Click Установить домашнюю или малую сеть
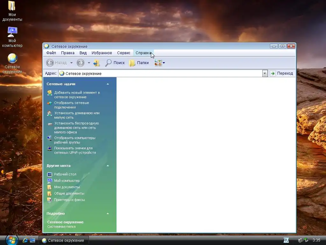This screenshot has height=245, width=326. click(77, 115)
